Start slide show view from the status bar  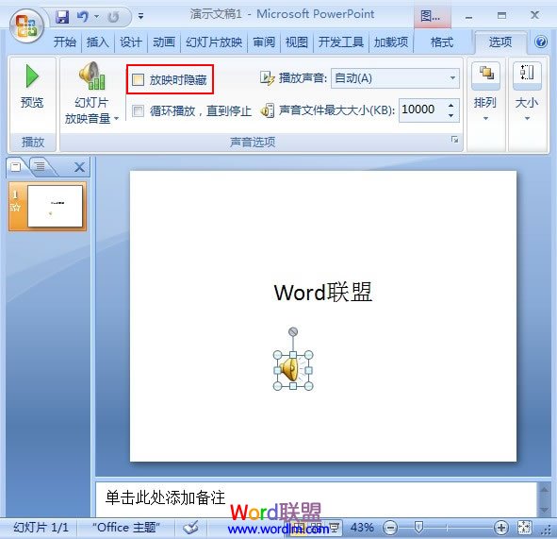334,528
